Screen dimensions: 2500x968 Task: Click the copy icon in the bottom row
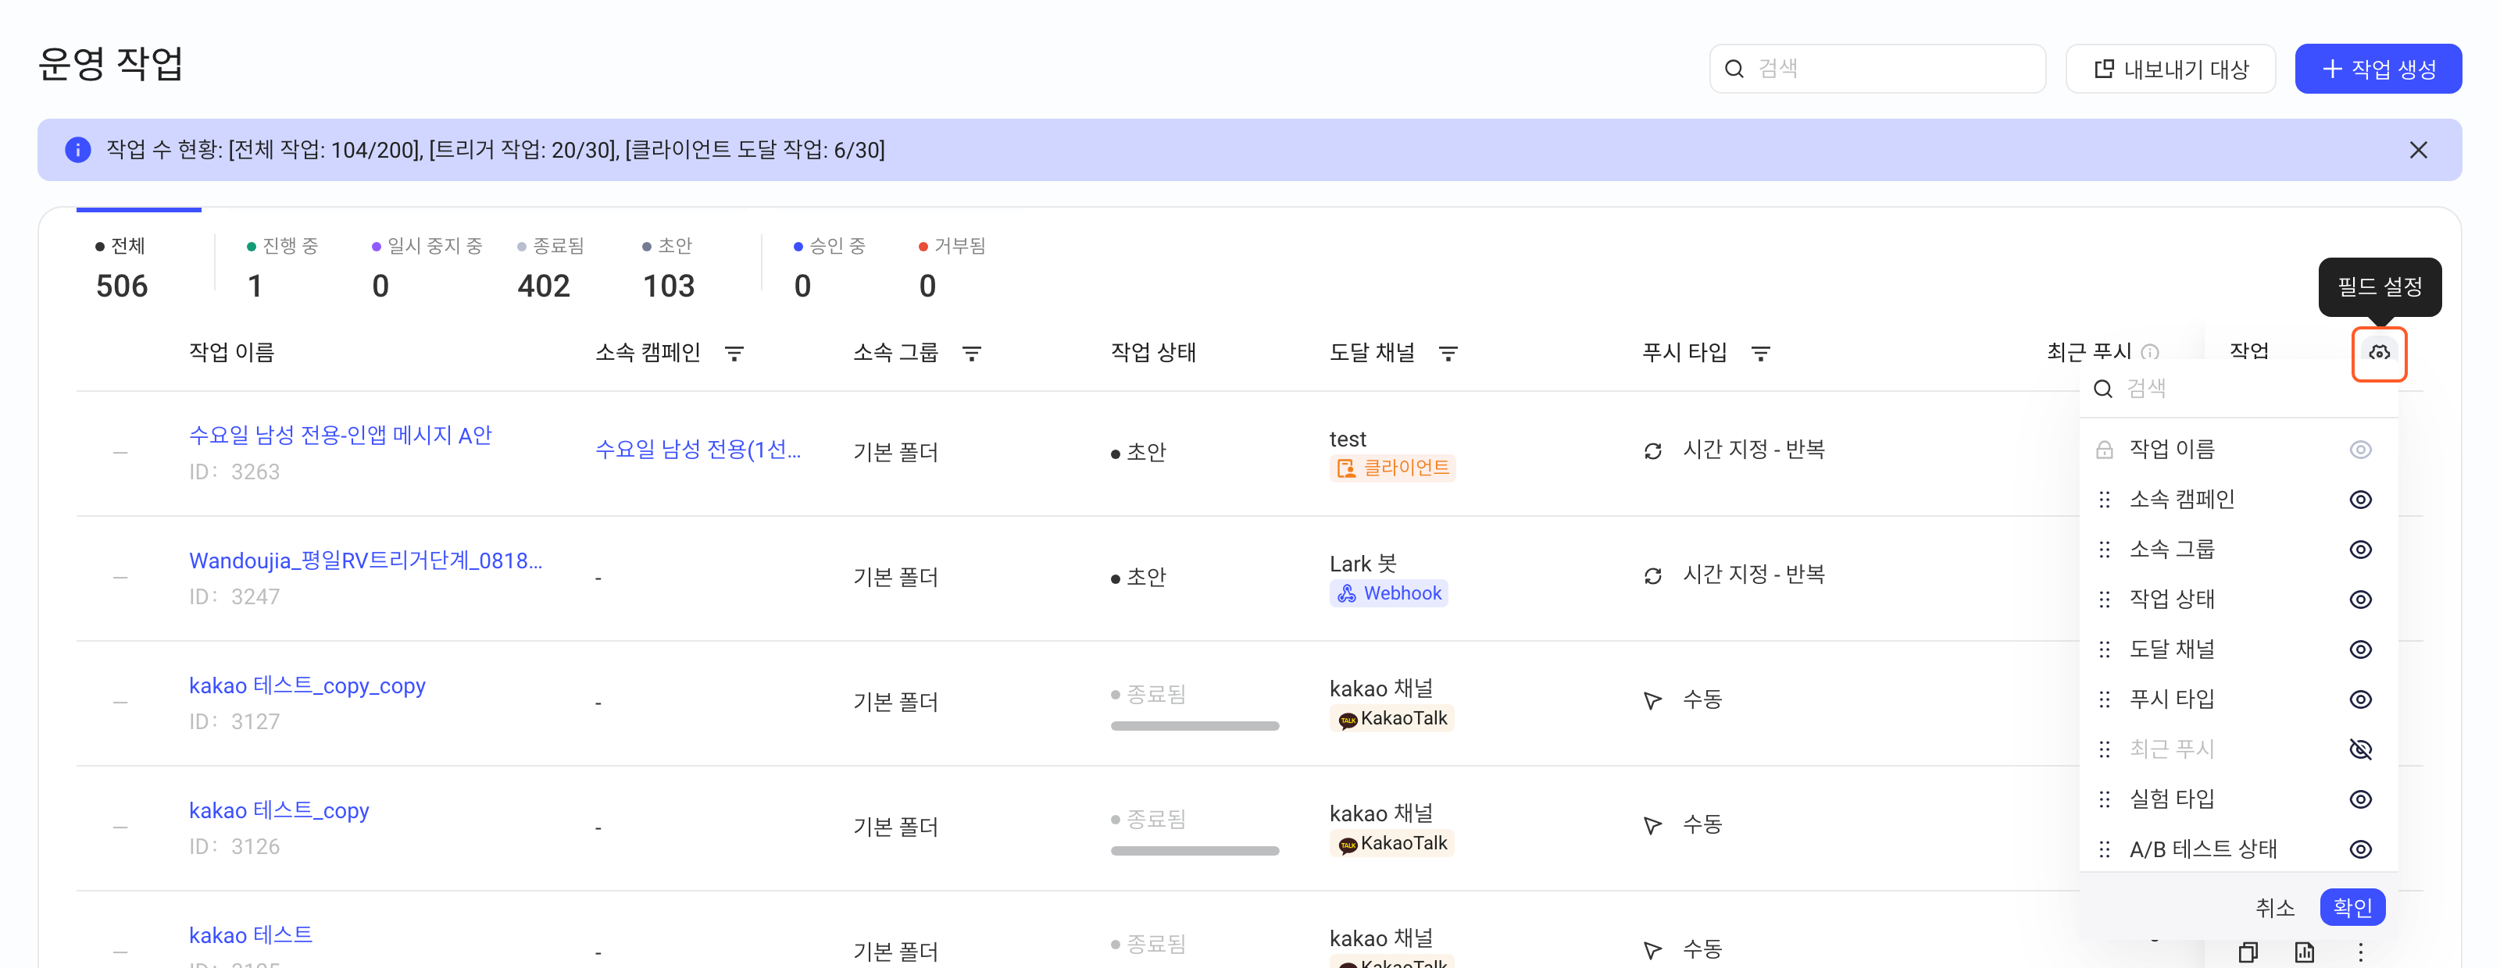pos(2248,952)
